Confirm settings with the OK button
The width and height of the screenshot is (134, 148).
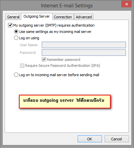(x=90, y=139)
